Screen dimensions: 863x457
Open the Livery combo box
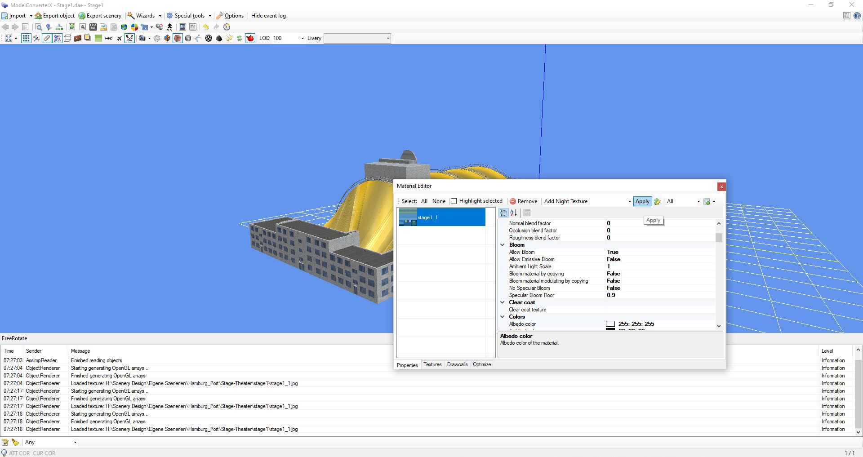[357, 38]
